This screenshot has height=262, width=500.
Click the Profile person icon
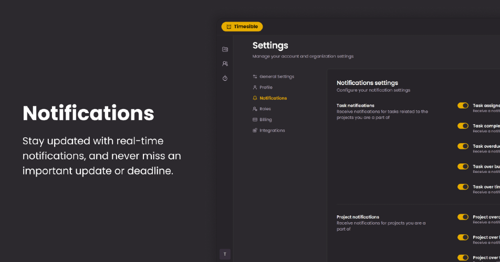tap(255, 88)
